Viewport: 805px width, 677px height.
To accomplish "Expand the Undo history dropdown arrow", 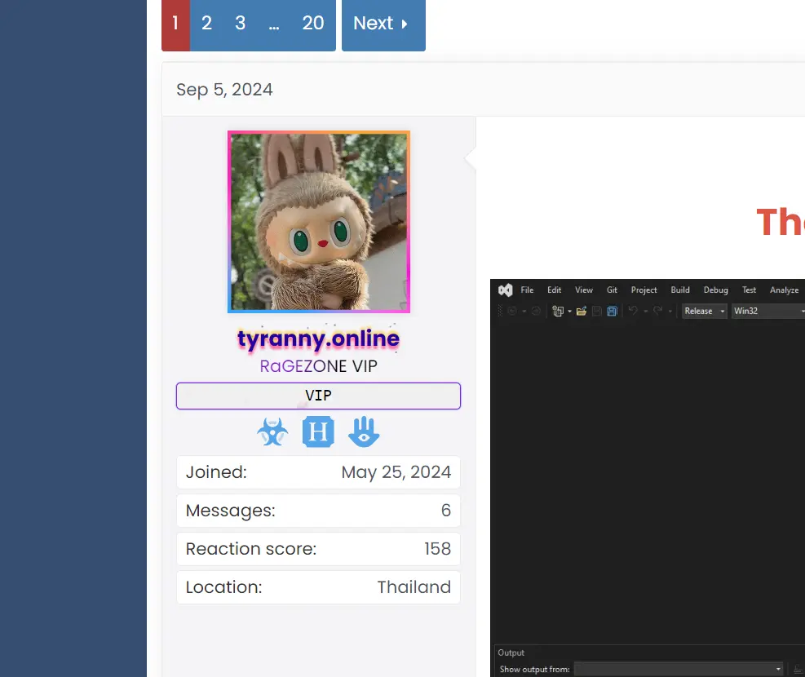I will 645,312.
